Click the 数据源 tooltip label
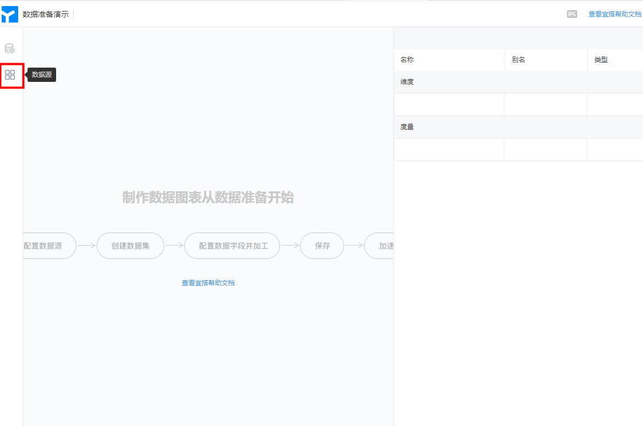Viewport: 643px width, 426px height. pos(42,75)
